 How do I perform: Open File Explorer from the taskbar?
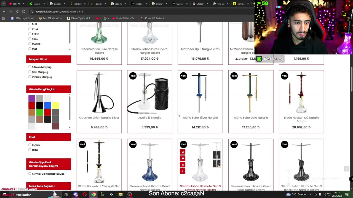coord(121,194)
